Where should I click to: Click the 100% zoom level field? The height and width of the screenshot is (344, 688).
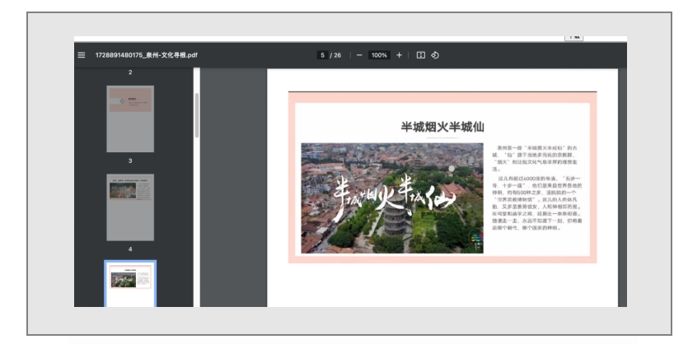point(379,55)
